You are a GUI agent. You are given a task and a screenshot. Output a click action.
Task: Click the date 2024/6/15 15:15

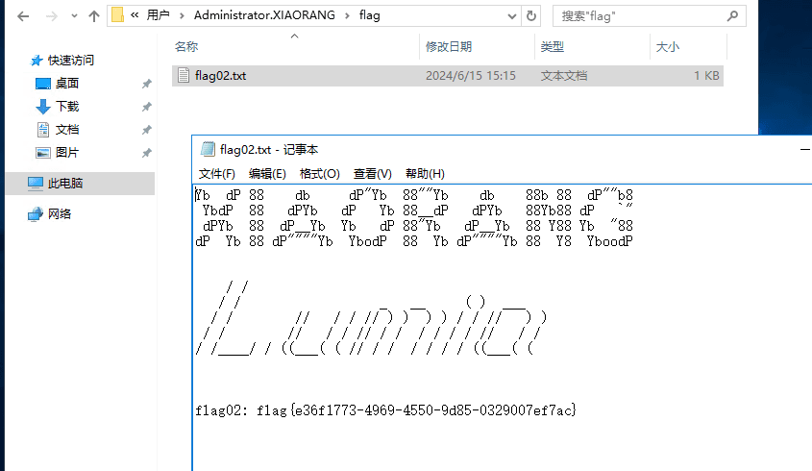[471, 76]
